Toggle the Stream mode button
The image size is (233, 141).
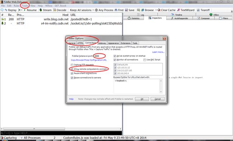coord(45,10)
